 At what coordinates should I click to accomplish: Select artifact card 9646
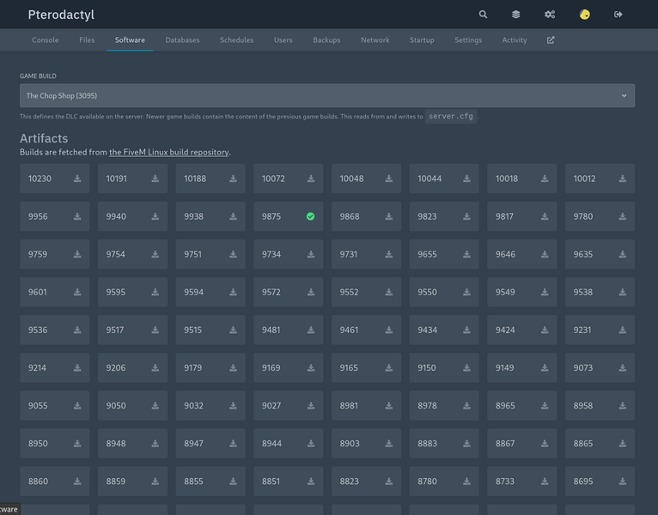pyautogui.click(x=522, y=254)
